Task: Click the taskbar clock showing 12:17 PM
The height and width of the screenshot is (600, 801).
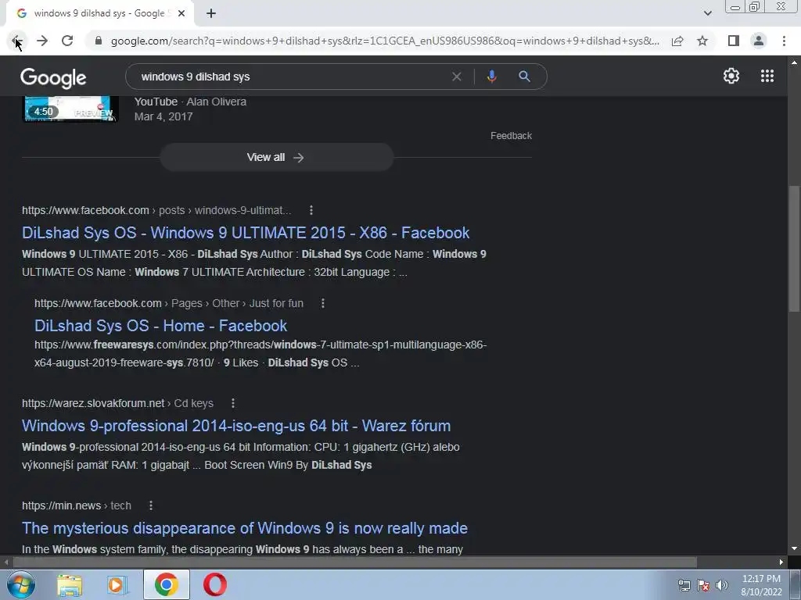Action: (x=761, y=585)
